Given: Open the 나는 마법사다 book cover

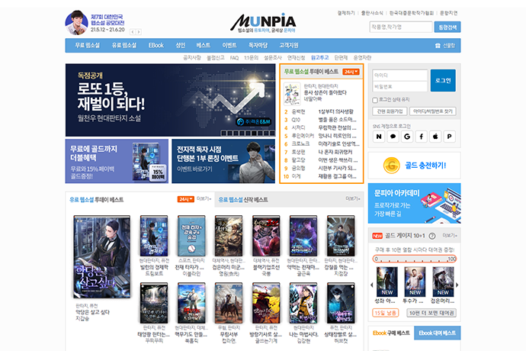Looking at the screenshot, I should point(303,303).
